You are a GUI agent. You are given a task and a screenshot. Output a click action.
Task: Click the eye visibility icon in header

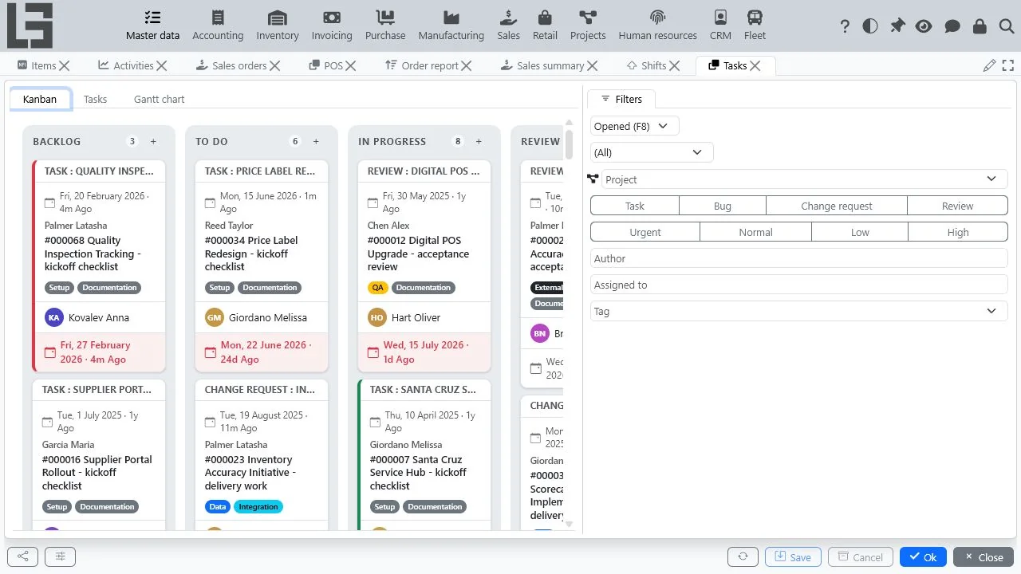[x=924, y=26]
